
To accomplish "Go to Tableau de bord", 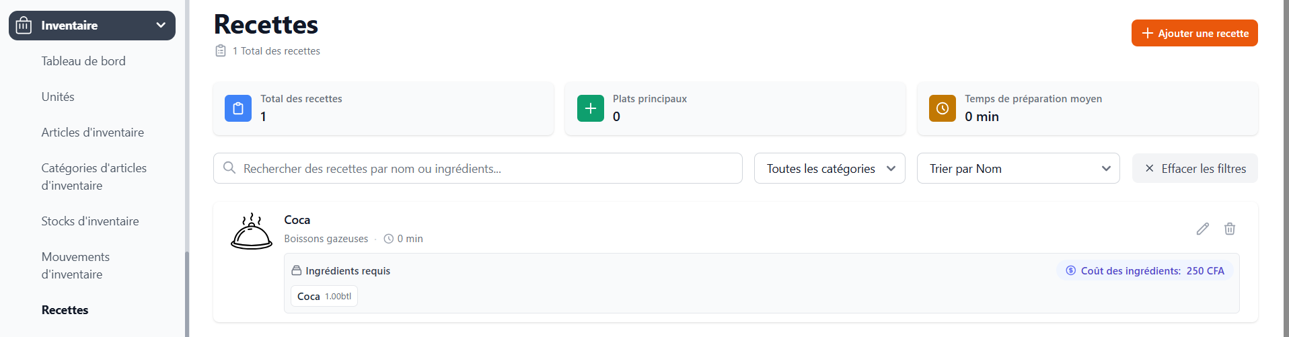I will click(83, 61).
